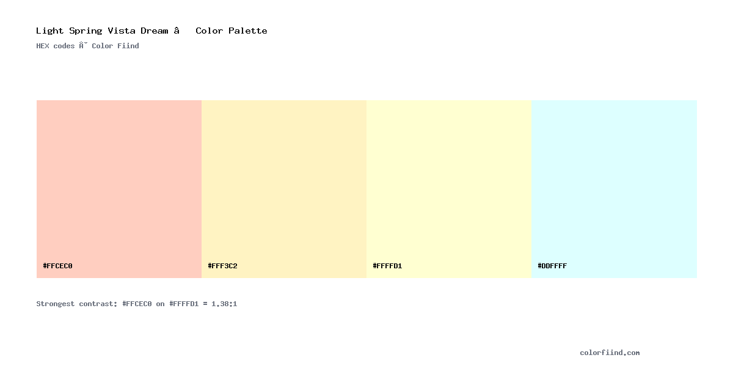Choose the cream #FFFFD1 color swatch
The width and height of the screenshot is (733, 385).
click(x=449, y=189)
